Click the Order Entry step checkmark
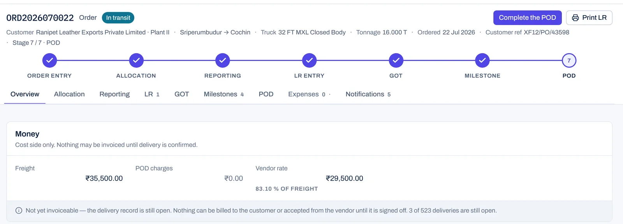 49,60
